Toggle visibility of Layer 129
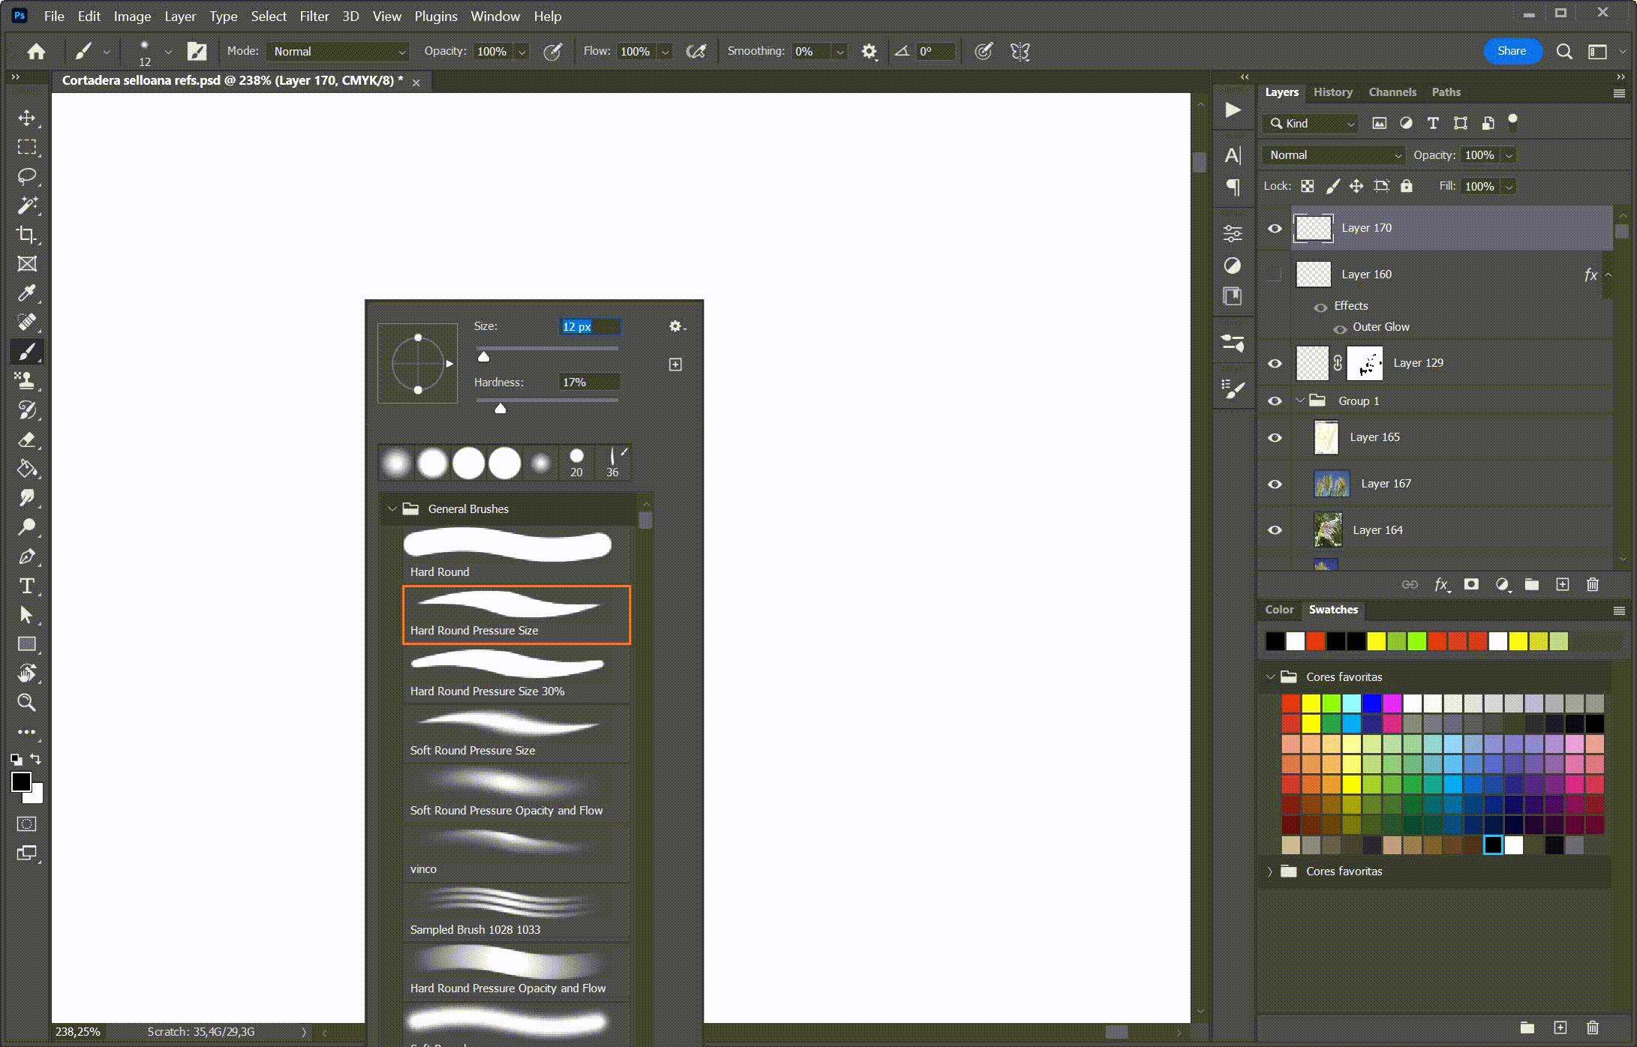Screen dimensions: 1637x1047 coord(1275,362)
